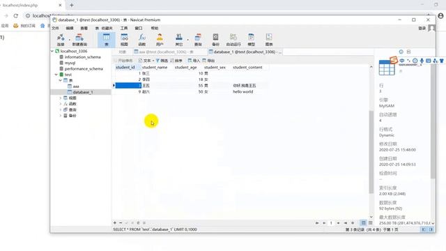Open the 模型 model toolbar icon
Image resolution: width=446 pixels, height=251 pixels.
pos(251,40)
